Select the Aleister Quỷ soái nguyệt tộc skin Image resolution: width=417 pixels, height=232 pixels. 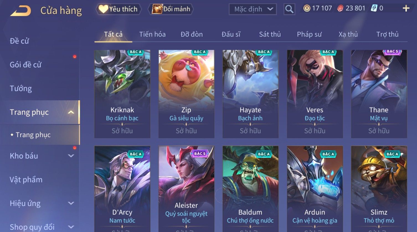coord(186,189)
